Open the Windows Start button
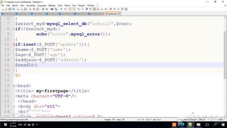Screen dimensions: 227x128 [x=223, y=125]
